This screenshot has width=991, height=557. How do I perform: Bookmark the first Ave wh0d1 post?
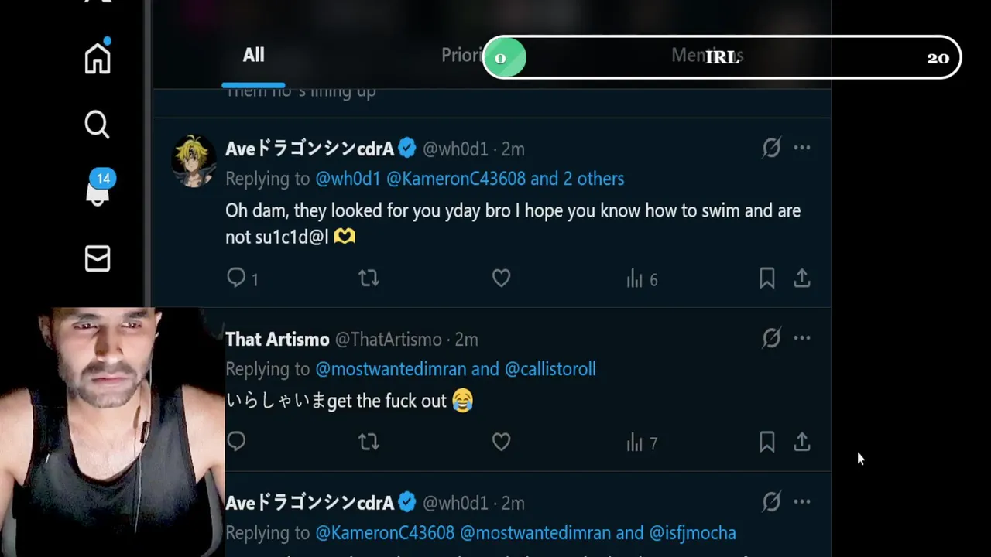766,278
